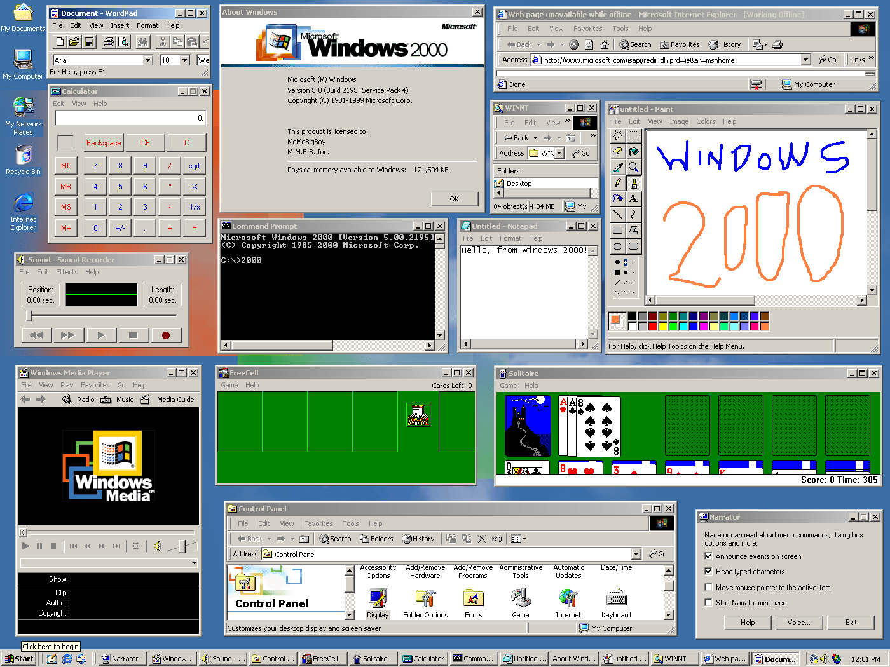Image resolution: width=890 pixels, height=667 pixels.
Task: Open the Game menu in FreeCell
Action: (x=229, y=385)
